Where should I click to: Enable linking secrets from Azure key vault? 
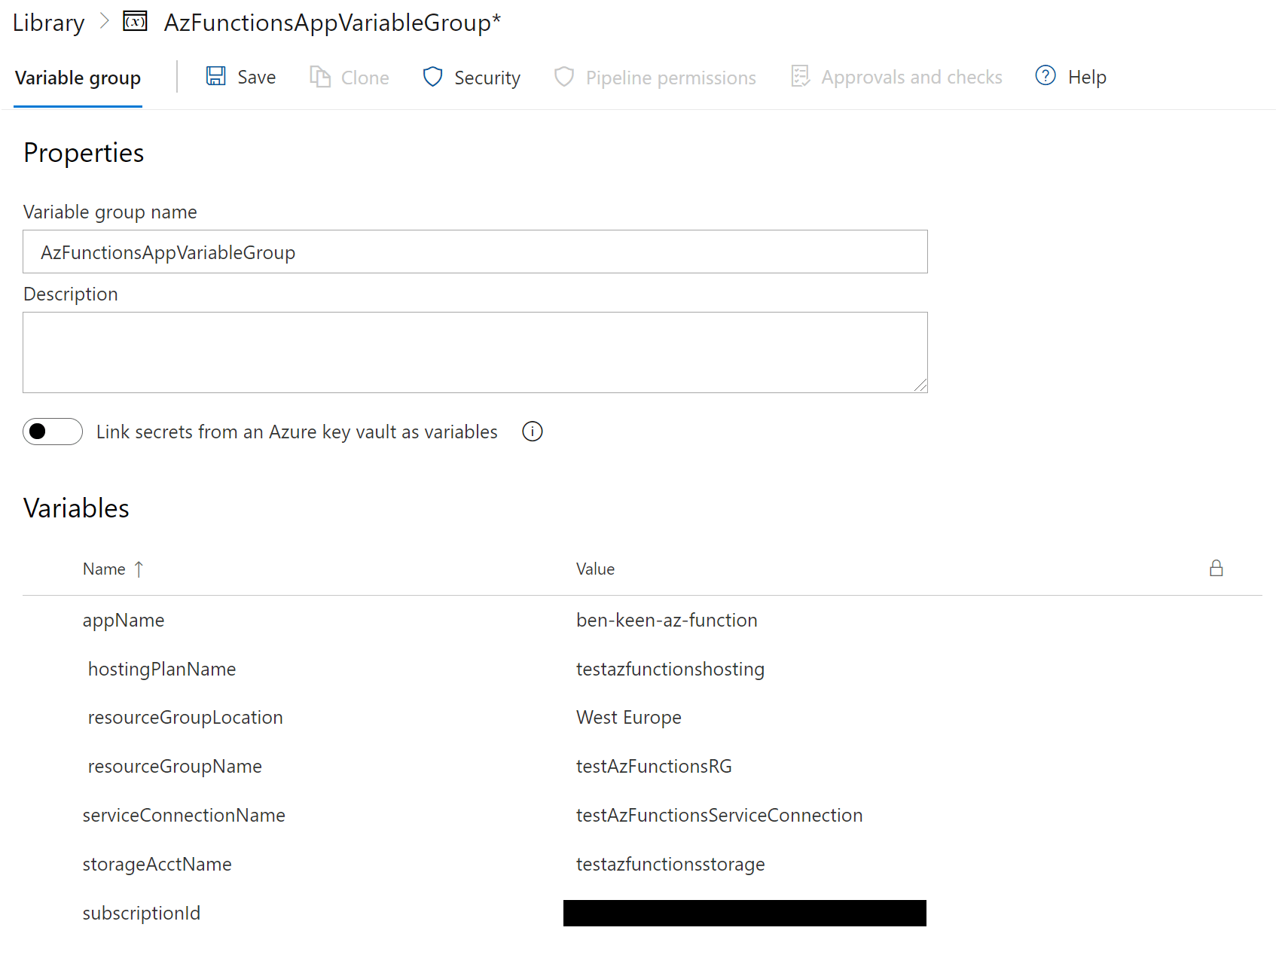[x=52, y=432]
